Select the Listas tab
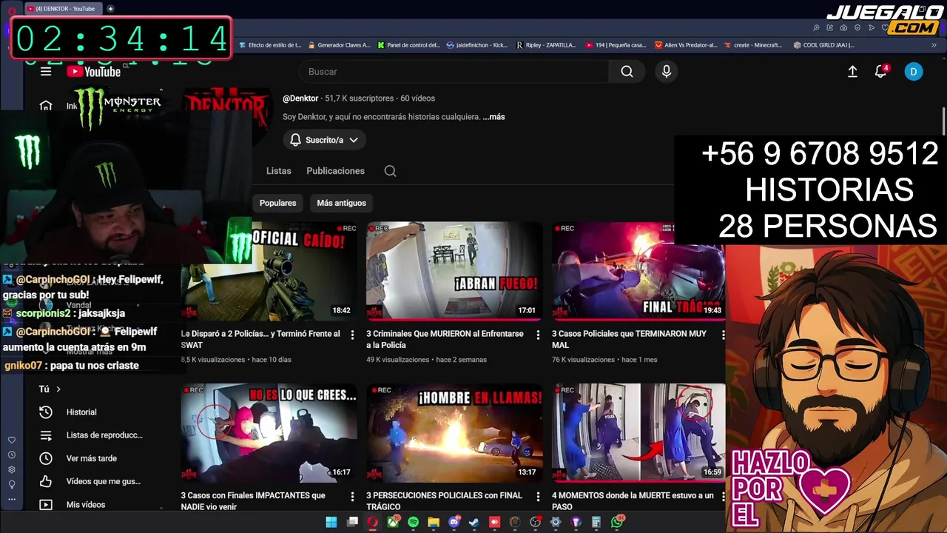The image size is (947, 533). click(x=279, y=171)
